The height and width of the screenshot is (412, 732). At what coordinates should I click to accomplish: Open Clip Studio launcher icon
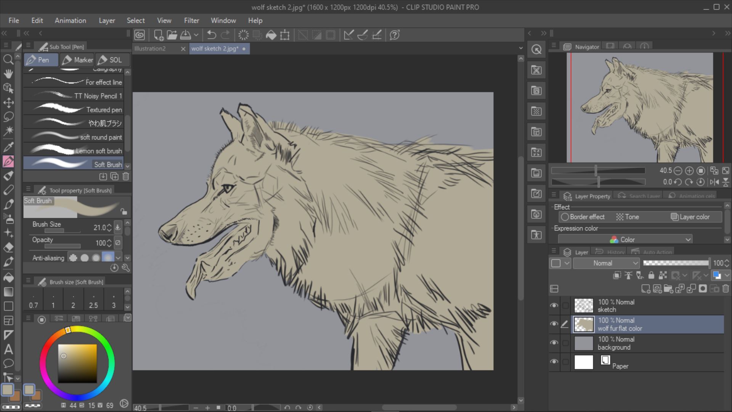coord(140,35)
